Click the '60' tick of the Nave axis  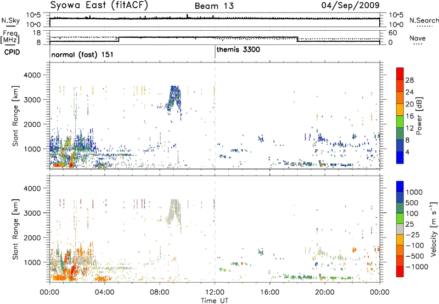click(393, 33)
